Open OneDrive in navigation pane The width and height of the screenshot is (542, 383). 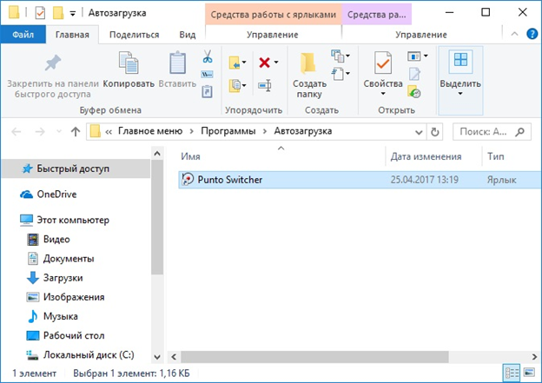pos(56,195)
